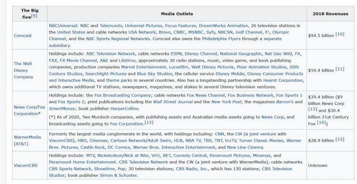Open the Disney Mobile link
Viewport: 357px width, 184px height.
pyautogui.click(x=230, y=74)
